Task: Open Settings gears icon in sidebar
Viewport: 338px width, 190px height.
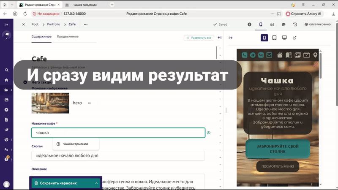Action: (x=6, y=149)
